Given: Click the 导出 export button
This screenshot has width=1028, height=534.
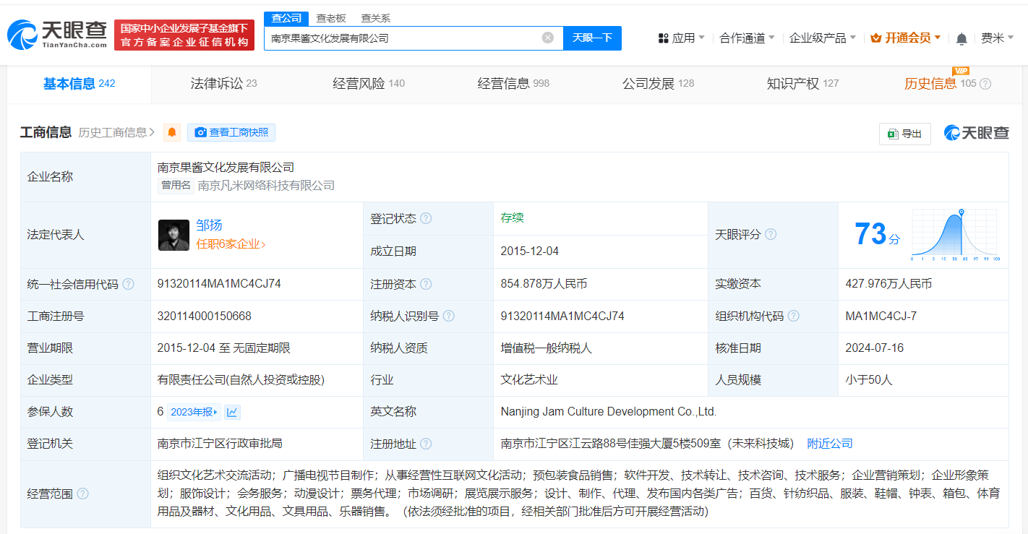Looking at the screenshot, I should pyautogui.click(x=904, y=134).
